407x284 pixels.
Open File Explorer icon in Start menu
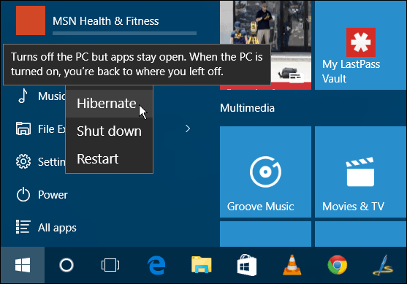coord(23,128)
